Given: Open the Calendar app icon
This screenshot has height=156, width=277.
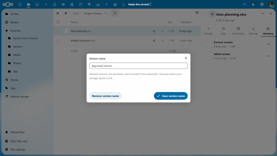Looking at the screenshot, I should click(x=80, y=4).
